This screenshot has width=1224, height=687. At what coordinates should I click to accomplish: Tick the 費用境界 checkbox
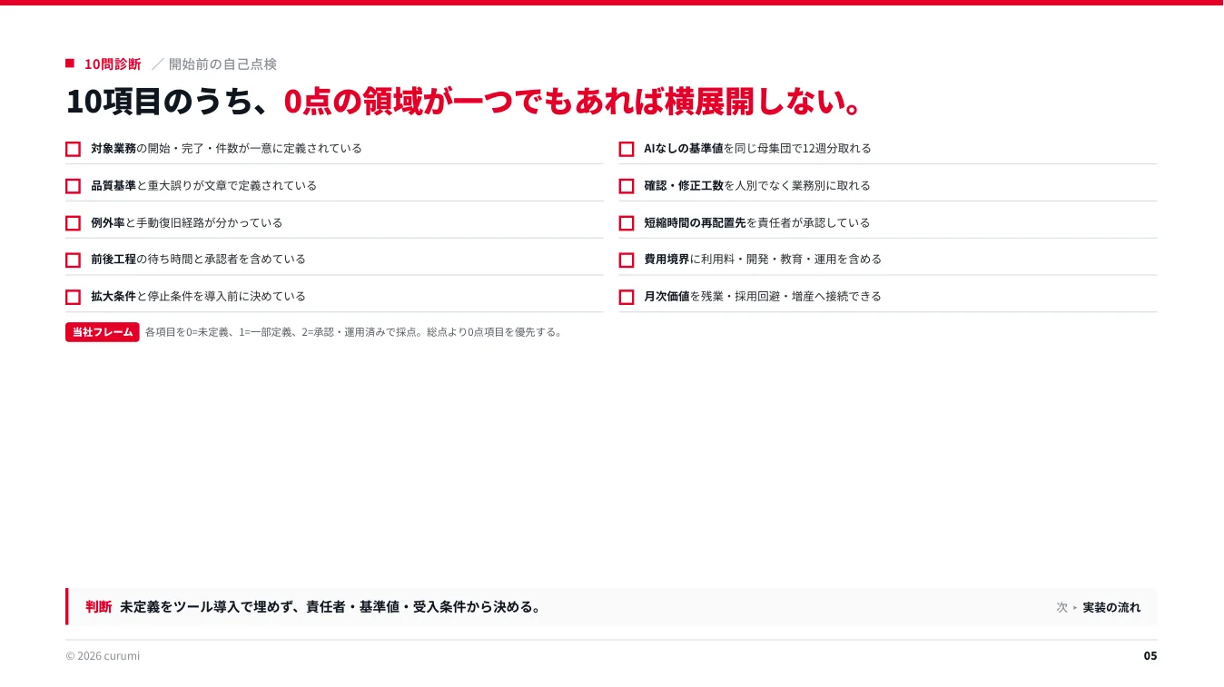[627, 260]
